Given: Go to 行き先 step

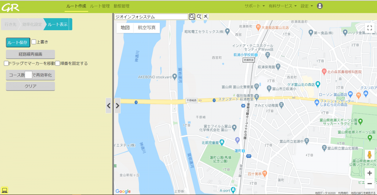Looking at the screenshot, I should [x=10, y=24].
